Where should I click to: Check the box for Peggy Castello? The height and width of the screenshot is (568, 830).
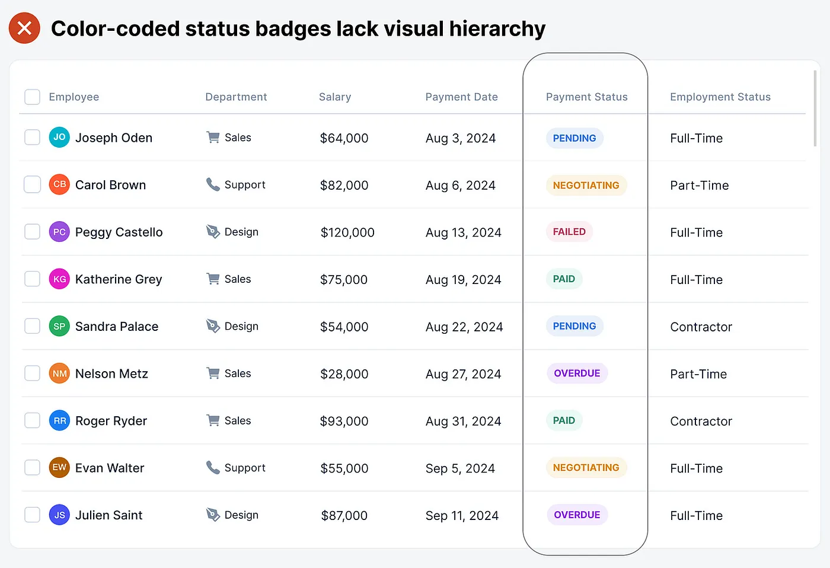(x=32, y=231)
